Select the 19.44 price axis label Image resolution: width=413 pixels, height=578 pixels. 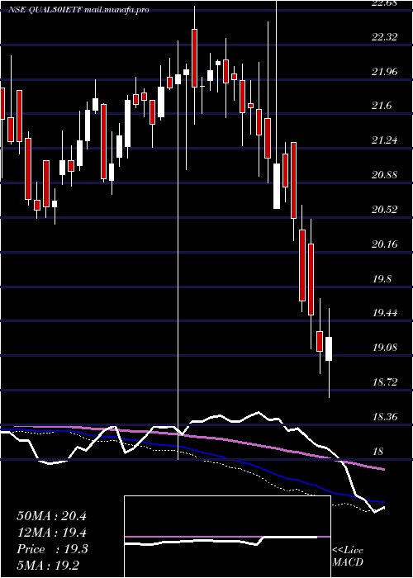tap(384, 313)
